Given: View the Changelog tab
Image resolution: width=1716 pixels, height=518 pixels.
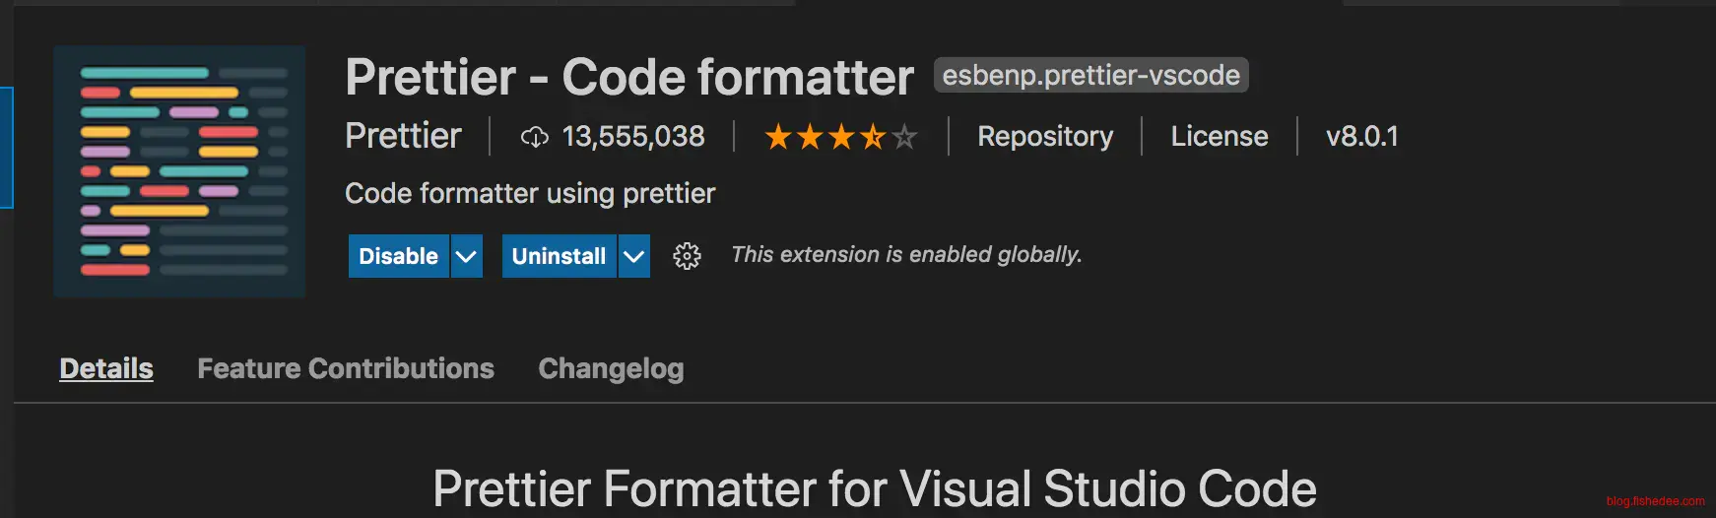Looking at the screenshot, I should pyautogui.click(x=611, y=368).
